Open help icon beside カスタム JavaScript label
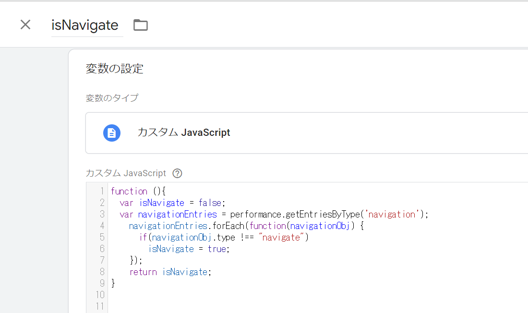The height and width of the screenshot is (313, 528). pos(178,173)
